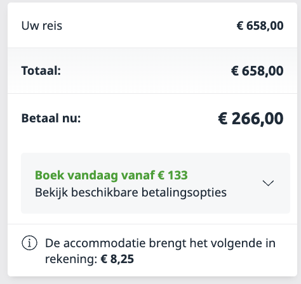
Task: Click green 'Boek vandaag vanaf € 133' heading
Action: 111,176
